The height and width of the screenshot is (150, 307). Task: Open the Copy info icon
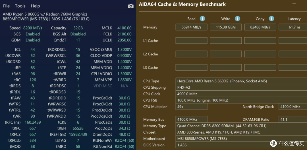271,18
